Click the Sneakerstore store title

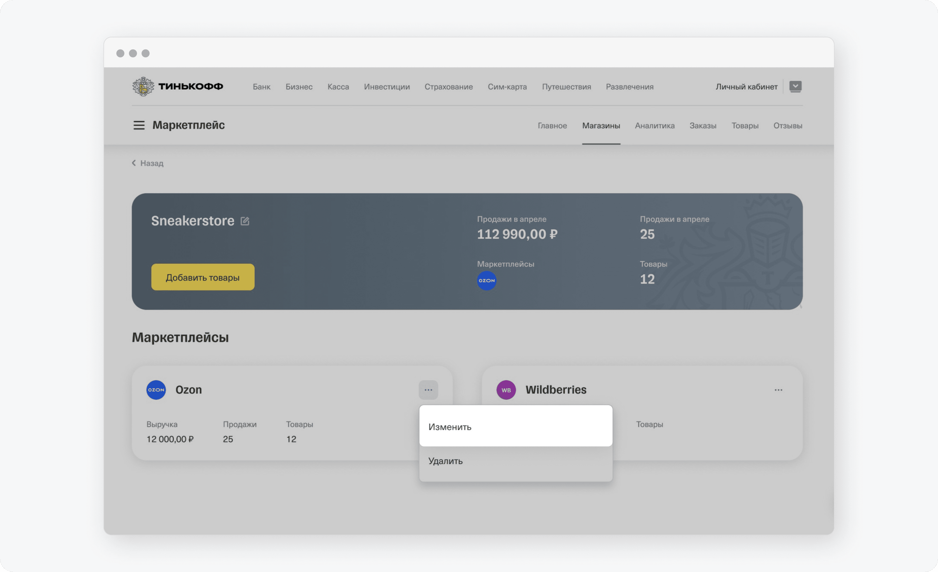click(193, 221)
